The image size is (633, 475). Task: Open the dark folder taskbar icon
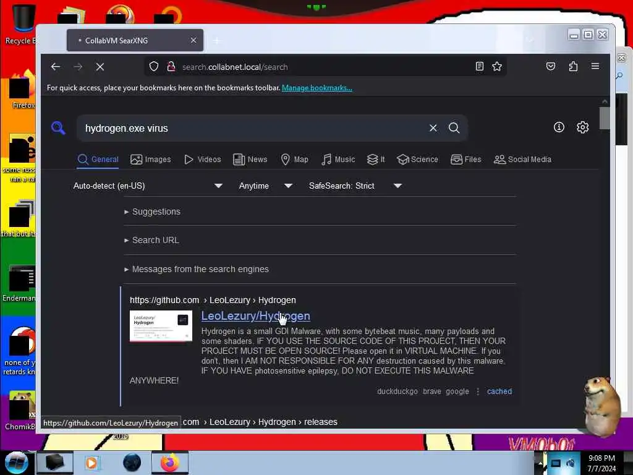tap(54, 463)
